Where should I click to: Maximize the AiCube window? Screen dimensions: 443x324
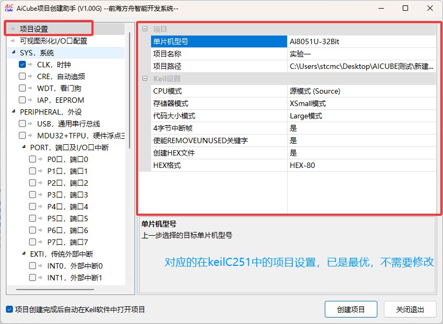tap(405, 8)
